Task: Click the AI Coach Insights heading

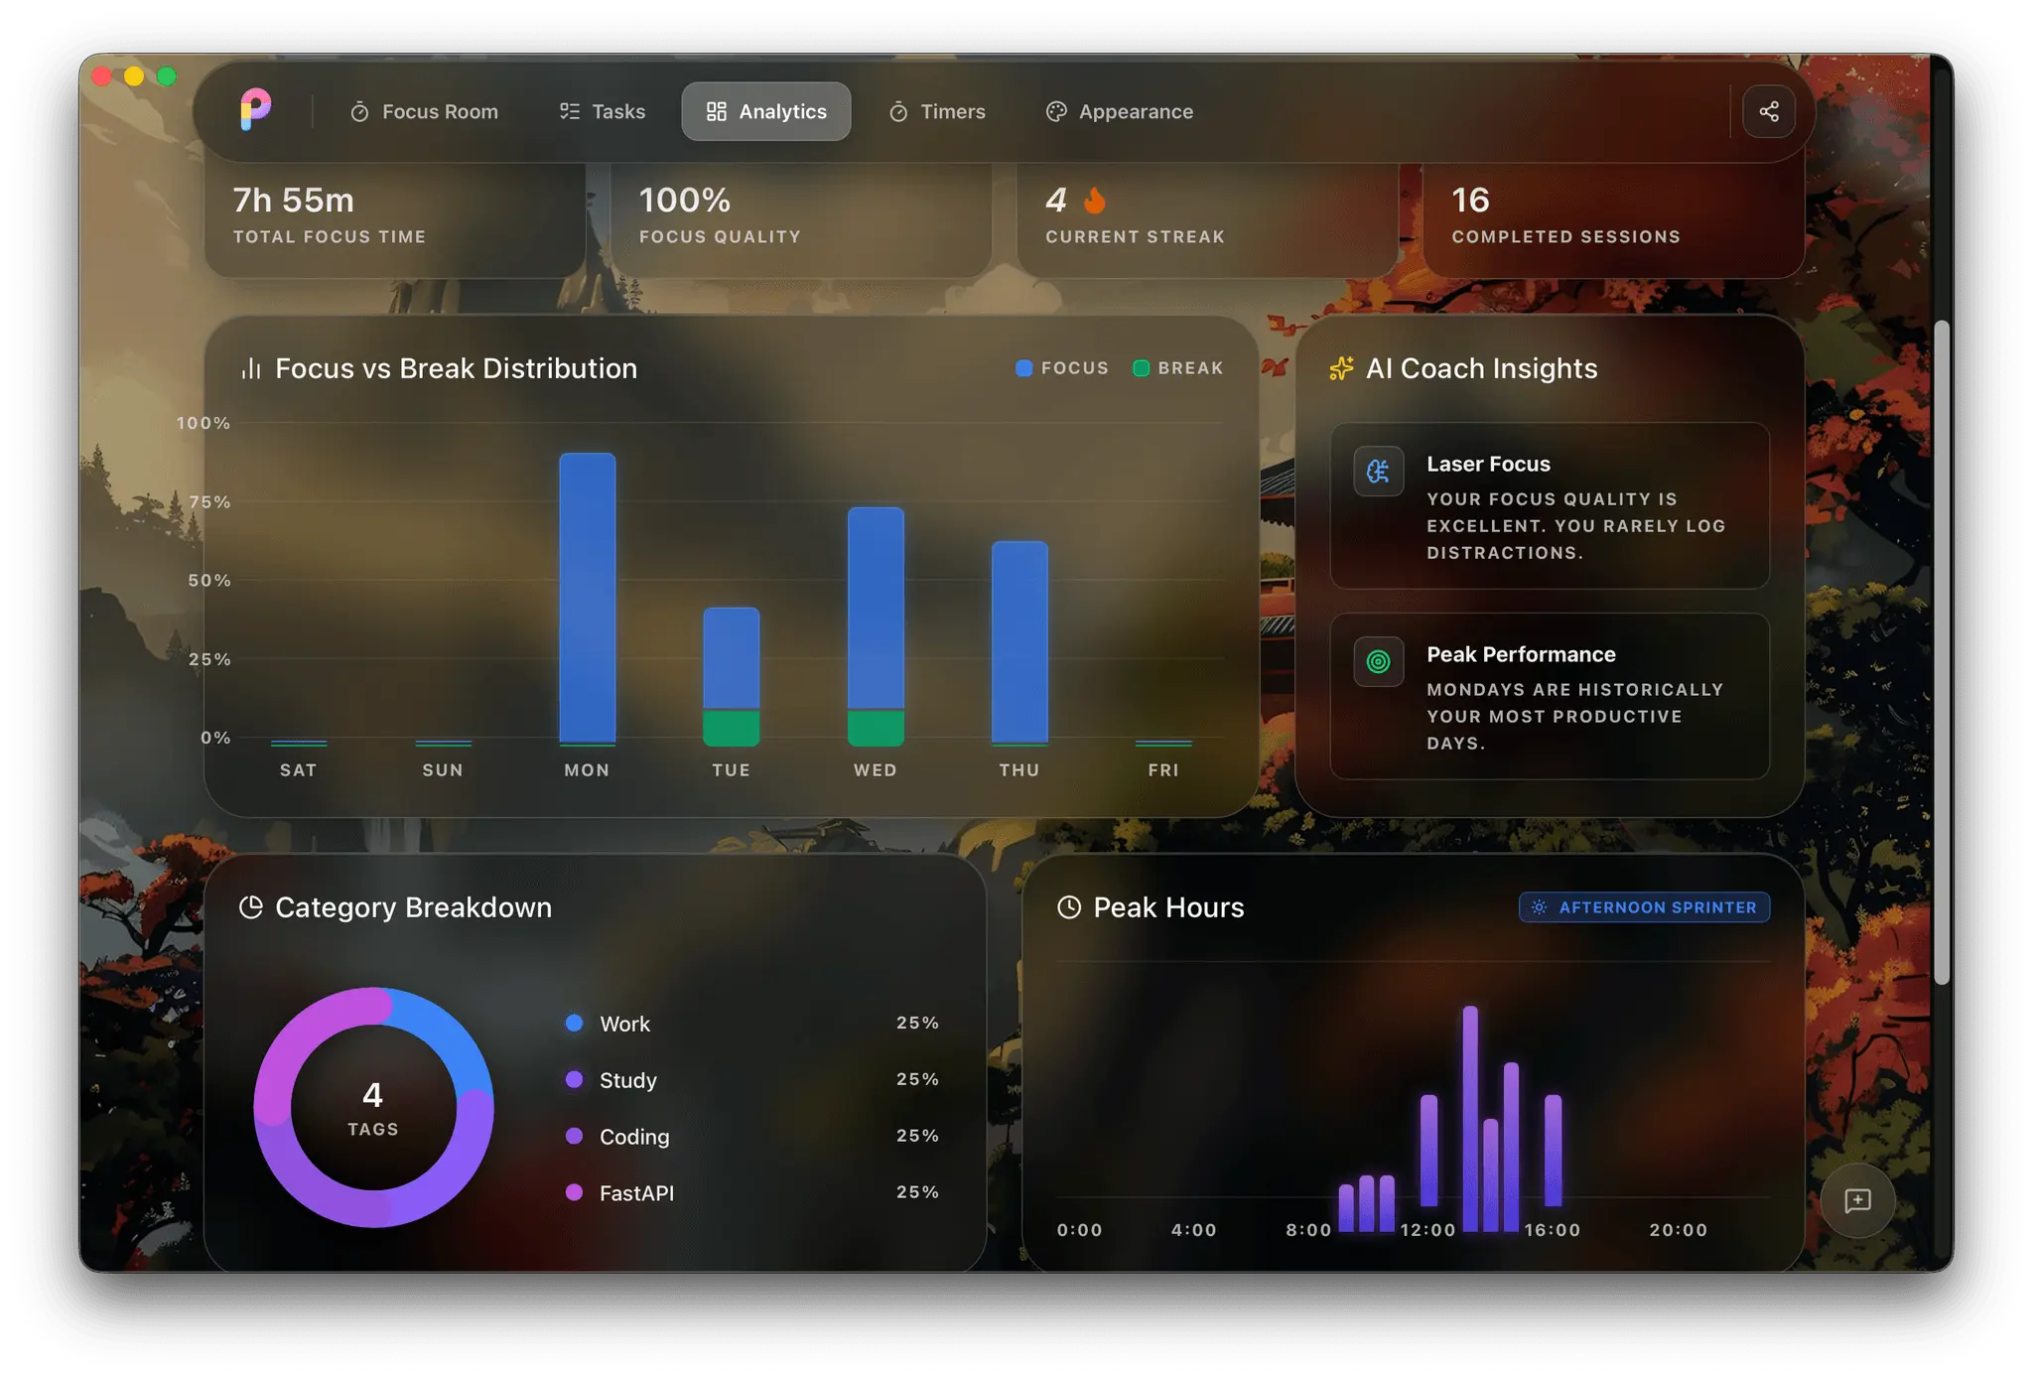Action: point(1482,368)
